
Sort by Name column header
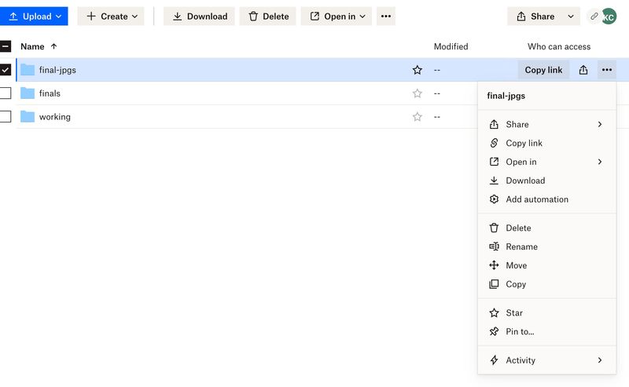[33, 46]
